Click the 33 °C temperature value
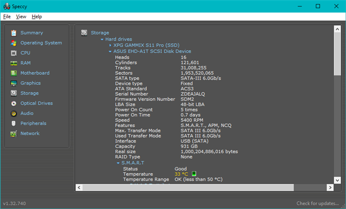The image size is (346, 209). [182, 174]
